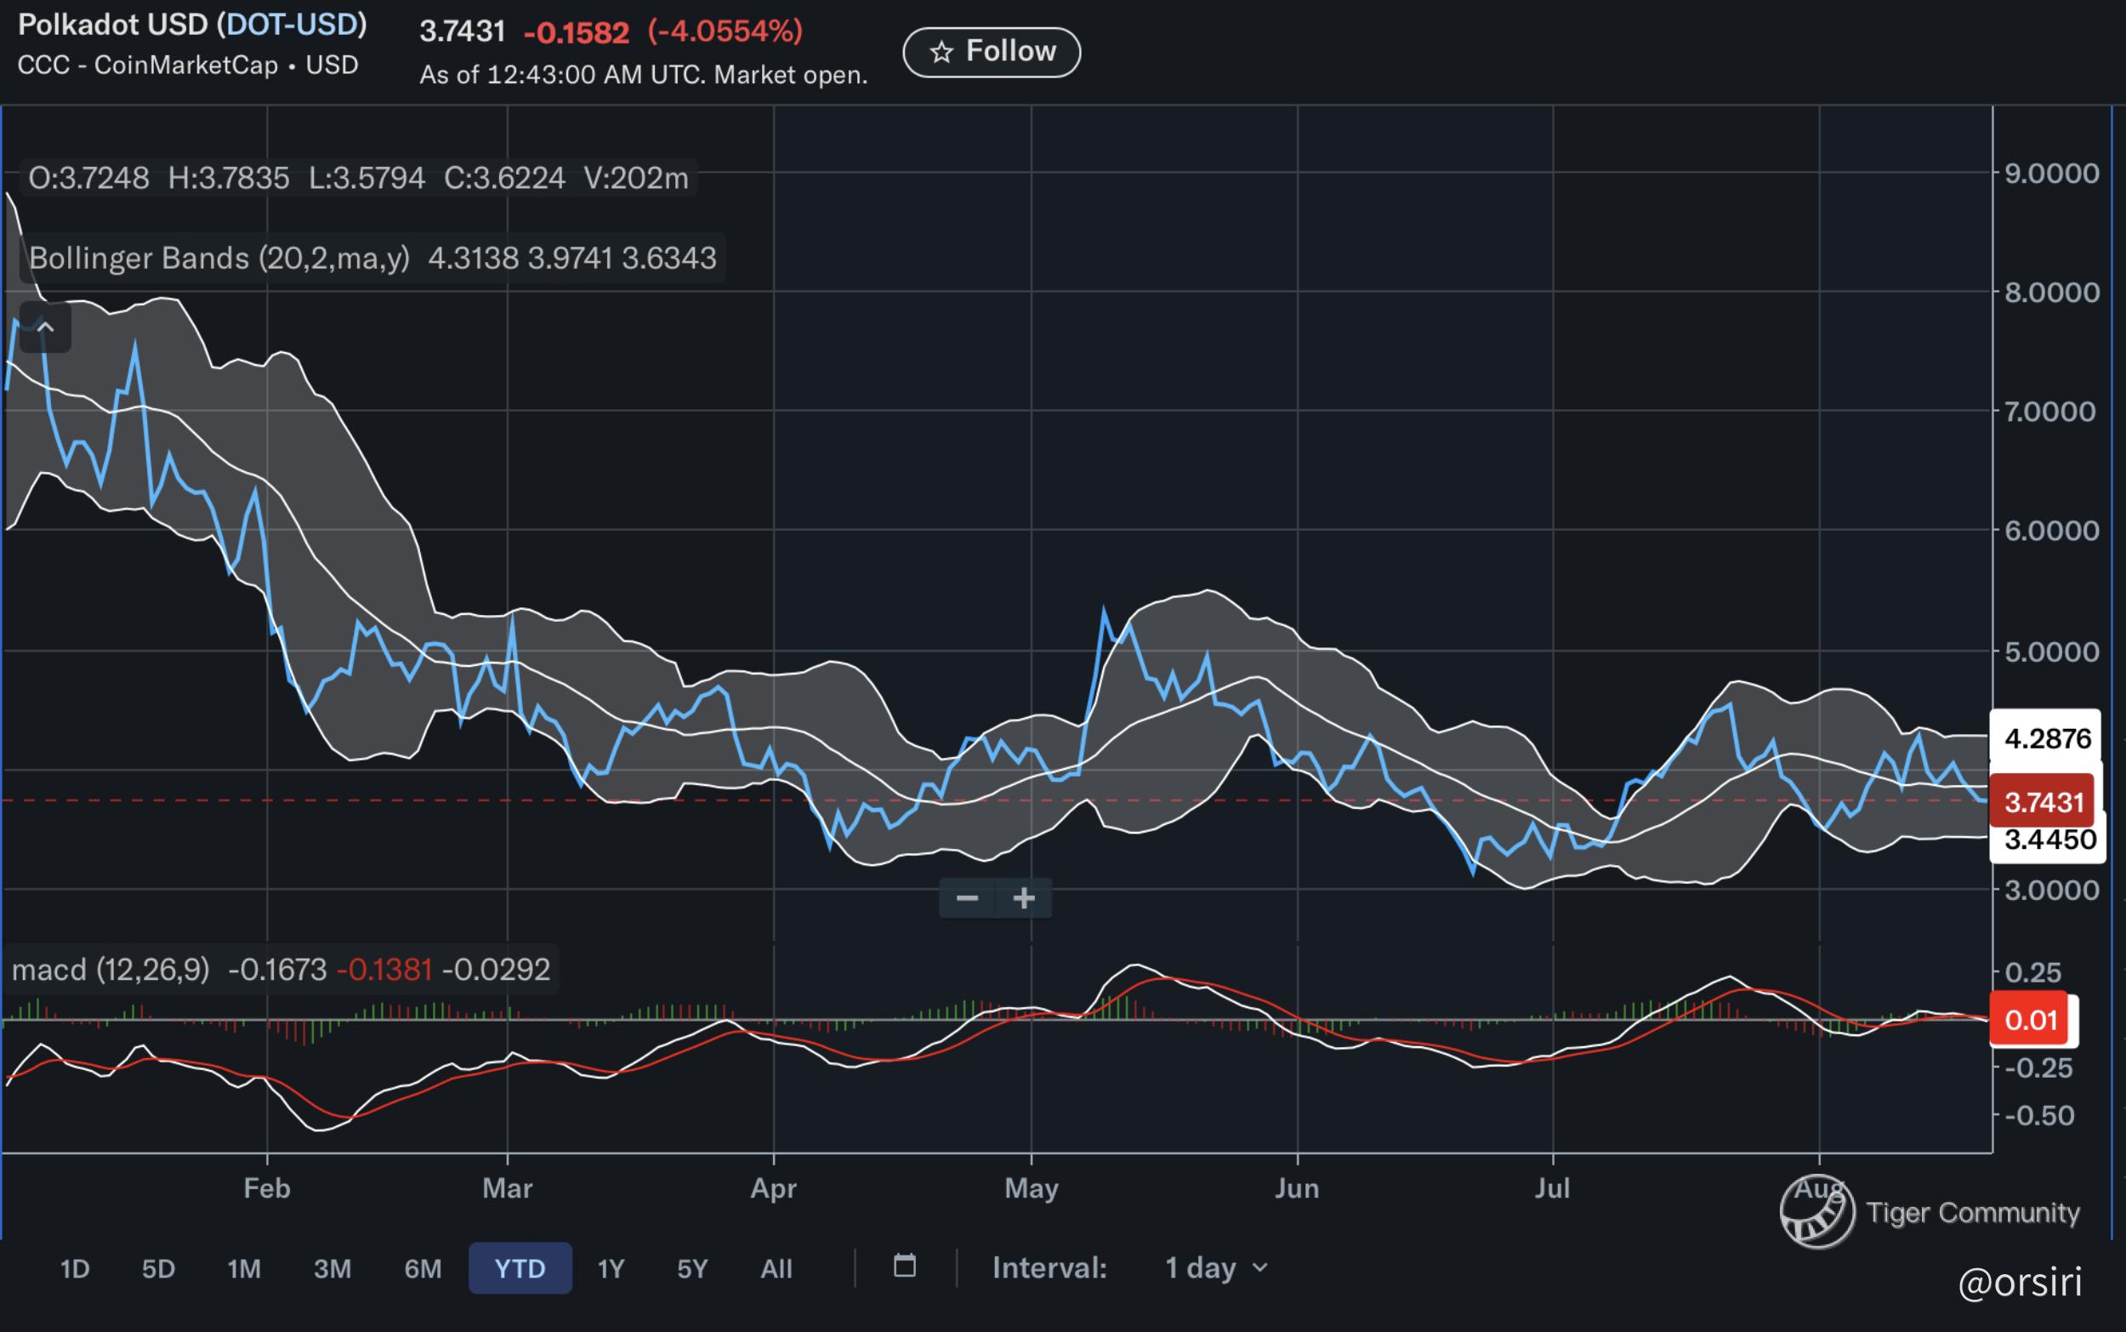Select the active YTD range
Screen dimensions: 2126x1332
(x=520, y=1268)
